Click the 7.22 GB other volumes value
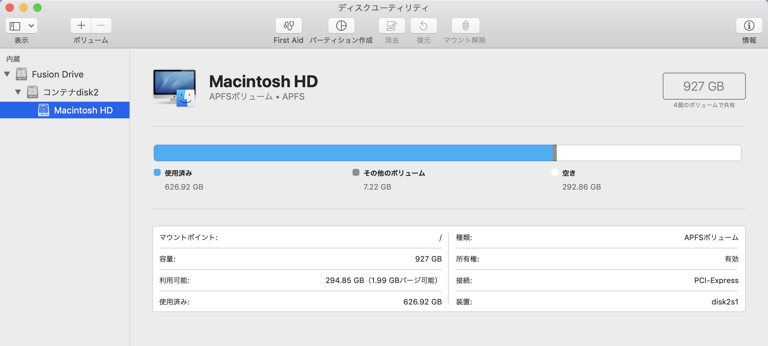This screenshot has height=346, width=768. (377, 187)
